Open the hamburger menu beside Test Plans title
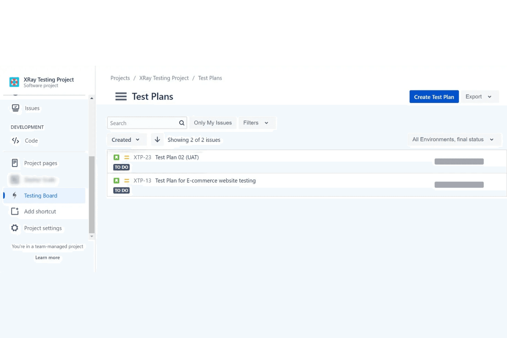 121,97
